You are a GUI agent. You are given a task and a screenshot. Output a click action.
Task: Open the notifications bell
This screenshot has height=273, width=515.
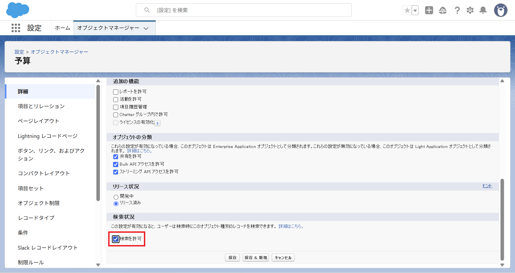point(483,10)
